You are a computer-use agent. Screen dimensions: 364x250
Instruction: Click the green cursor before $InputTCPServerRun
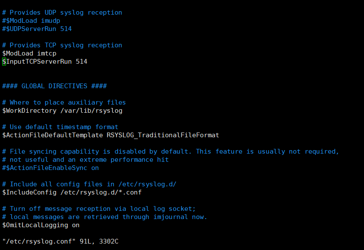[4, 62]
